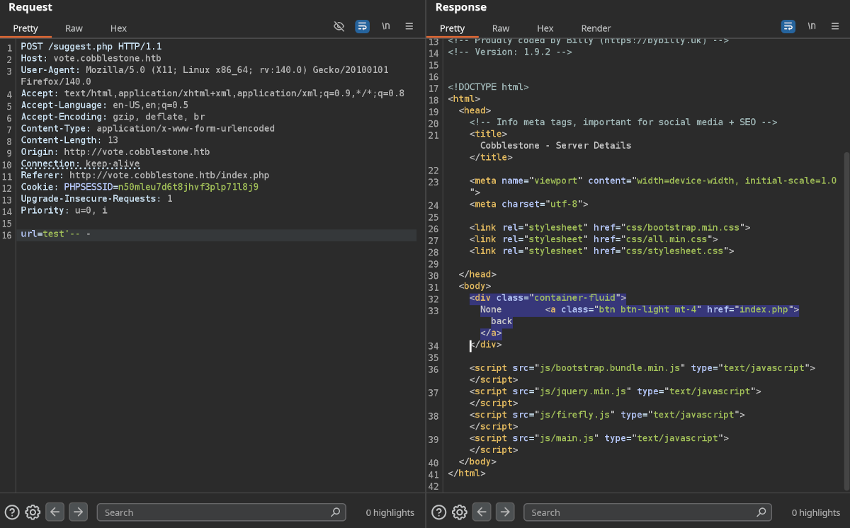Toggle hide non-printable eye icon in Request
This screenshot has width=850, height=528.
pos(339,26)
